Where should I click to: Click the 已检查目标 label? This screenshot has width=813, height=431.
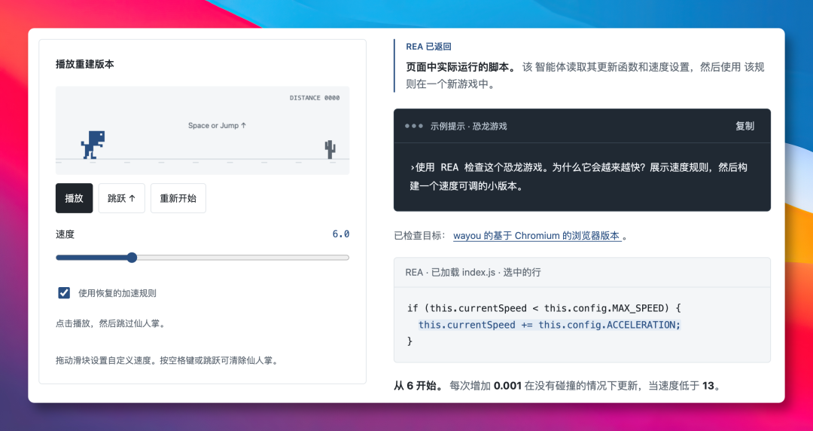(420, 236)
